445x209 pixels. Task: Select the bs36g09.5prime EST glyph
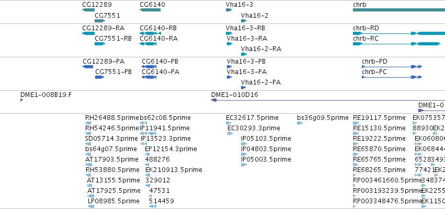click(x=300, y=123)
